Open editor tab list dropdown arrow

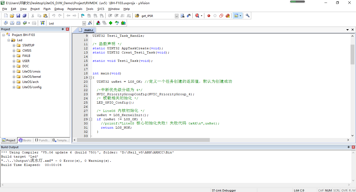347,30
